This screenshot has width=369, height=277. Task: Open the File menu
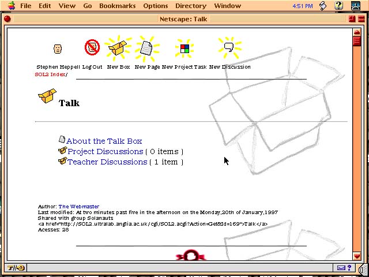[x=25, y=6]
